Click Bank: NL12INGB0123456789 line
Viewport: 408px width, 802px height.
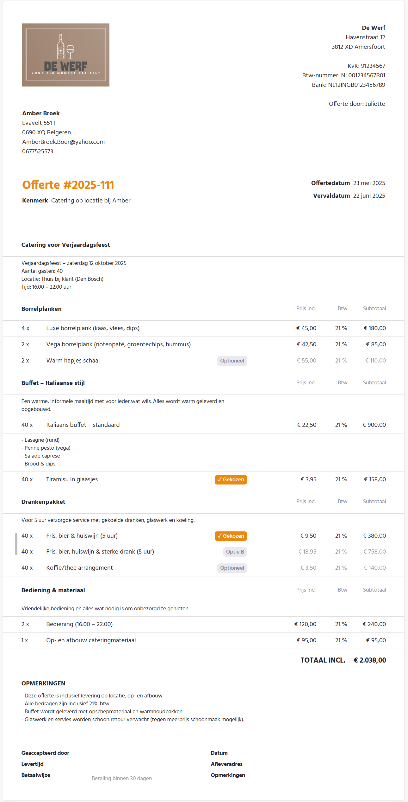(349, 85)
